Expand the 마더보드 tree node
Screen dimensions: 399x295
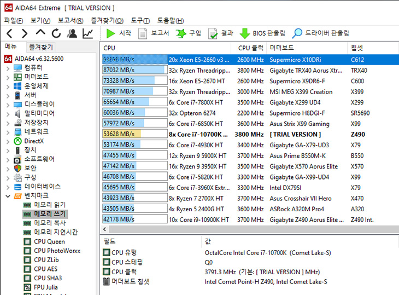pos(8,77)
